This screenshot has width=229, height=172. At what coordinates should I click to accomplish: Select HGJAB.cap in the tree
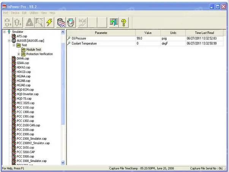pos(24,81)
